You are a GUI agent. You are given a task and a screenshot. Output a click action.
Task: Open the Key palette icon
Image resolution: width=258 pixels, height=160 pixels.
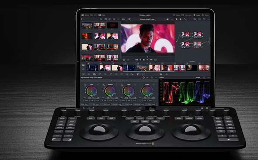tap(138, 74)
